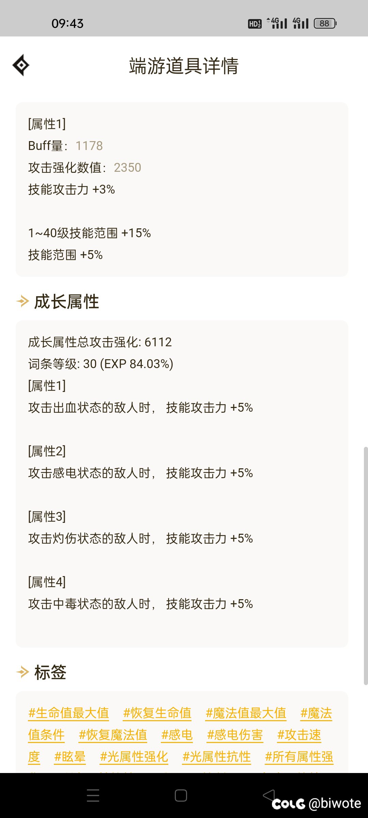This screenshot has width=368, height=818.
Task: Open the #感电伤害 tag
Action: coord(235,735)
